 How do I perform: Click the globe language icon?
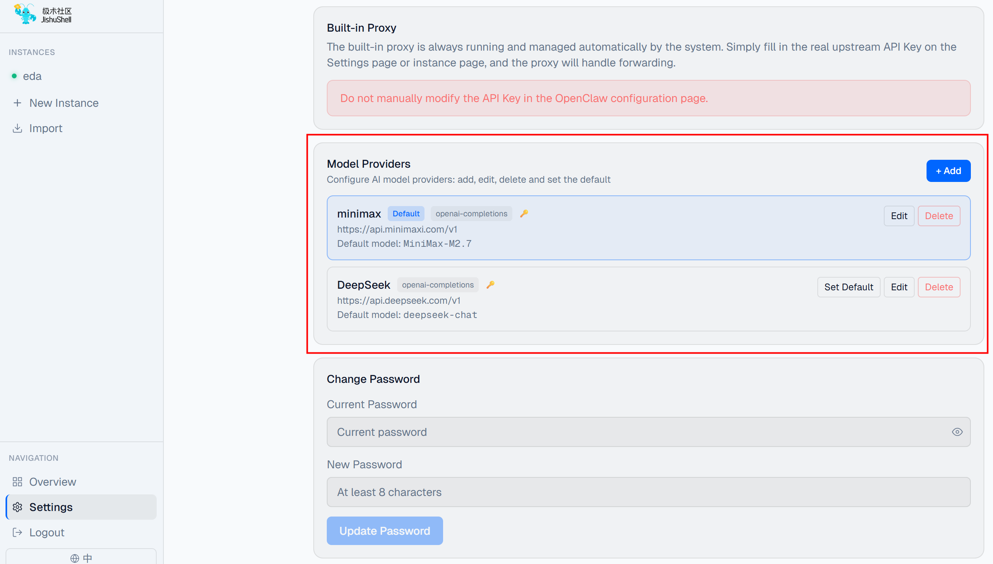(x=75, y=558)
